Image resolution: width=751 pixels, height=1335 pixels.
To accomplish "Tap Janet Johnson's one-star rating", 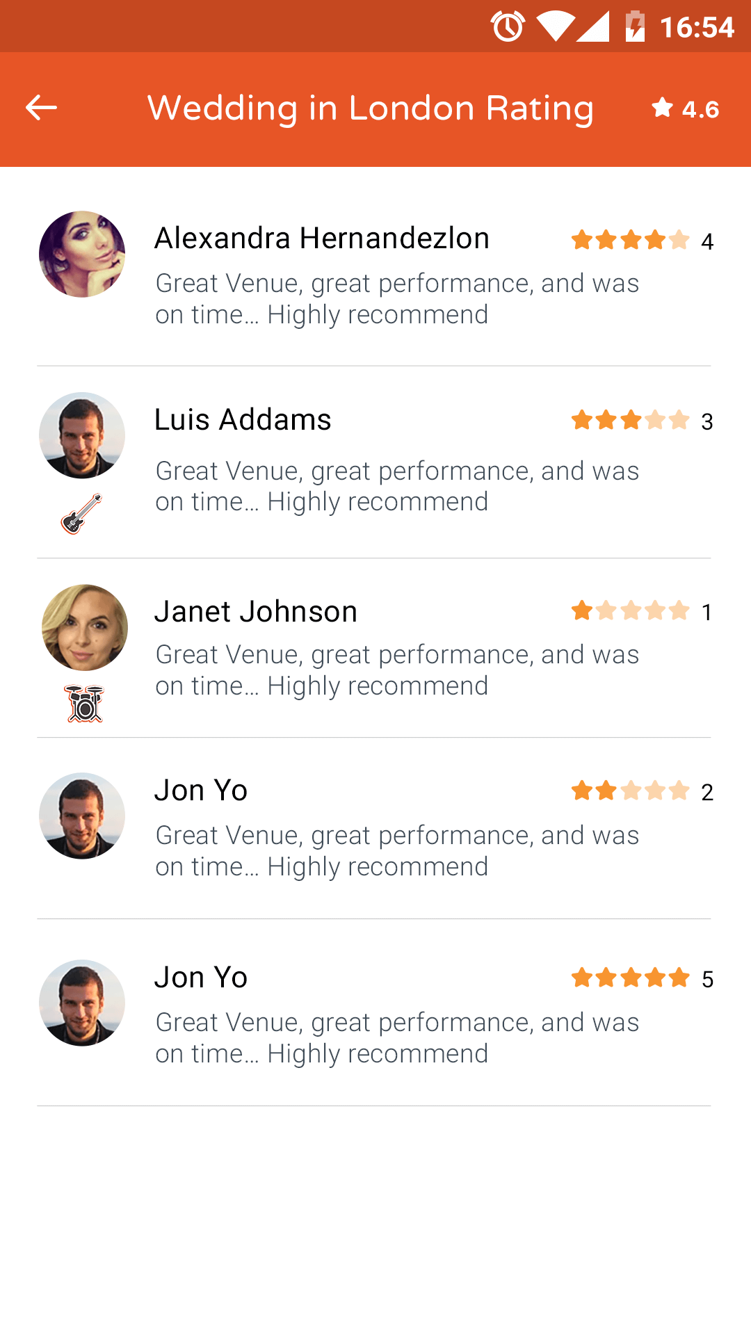I will coord(642,611).
